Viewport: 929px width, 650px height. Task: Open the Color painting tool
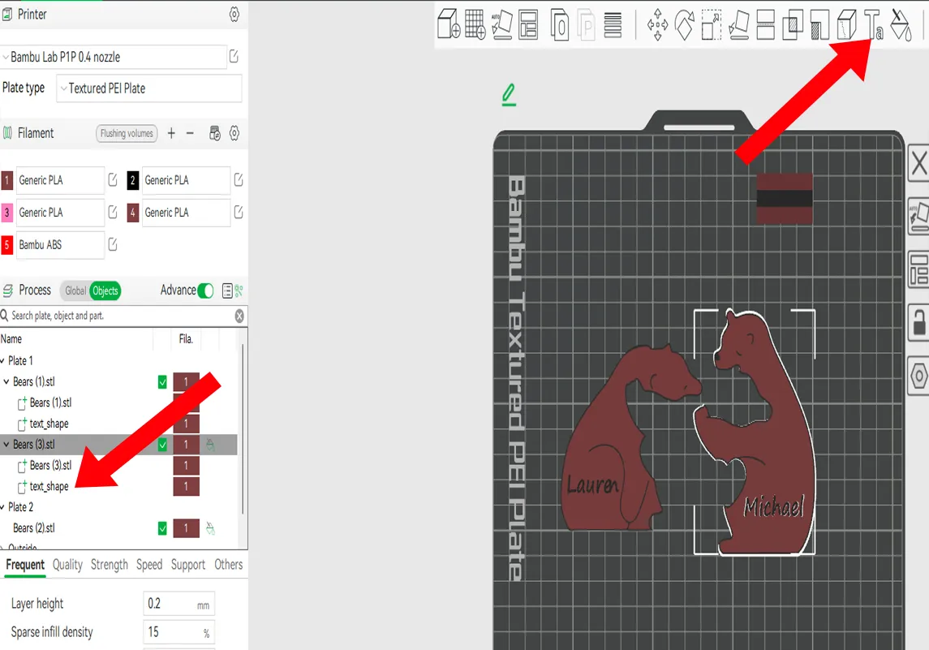pyautogui.click(x=900, y=25)
